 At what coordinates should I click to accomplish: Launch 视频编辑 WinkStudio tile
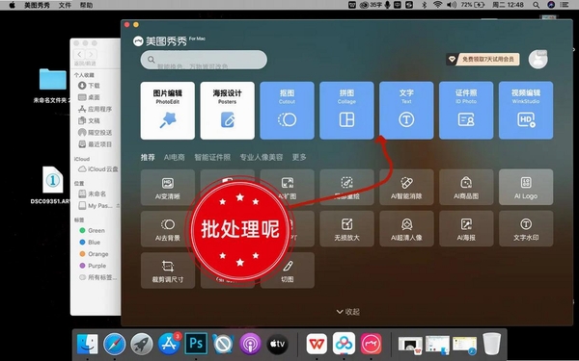point(526,111)
